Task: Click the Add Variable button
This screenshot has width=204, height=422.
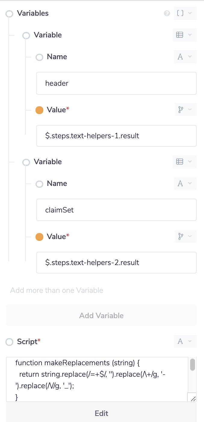Action: pos(101,315)
